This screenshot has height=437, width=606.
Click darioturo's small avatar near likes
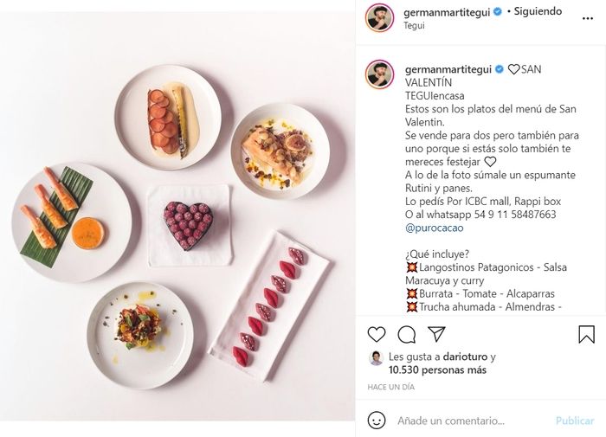point(376,358)
